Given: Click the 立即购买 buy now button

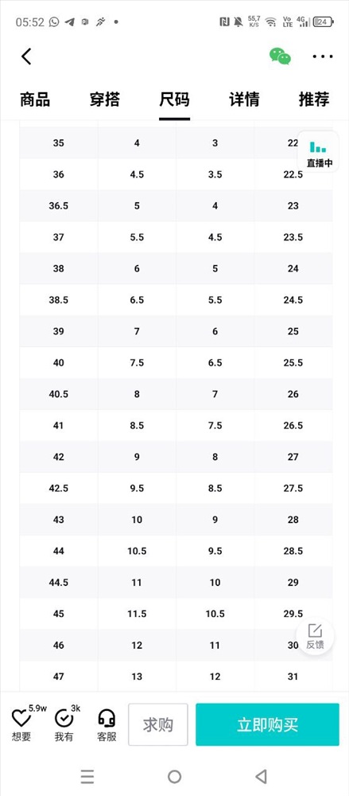Looking at the screenshot, I should pyautogui.click(x=267, y=724).
